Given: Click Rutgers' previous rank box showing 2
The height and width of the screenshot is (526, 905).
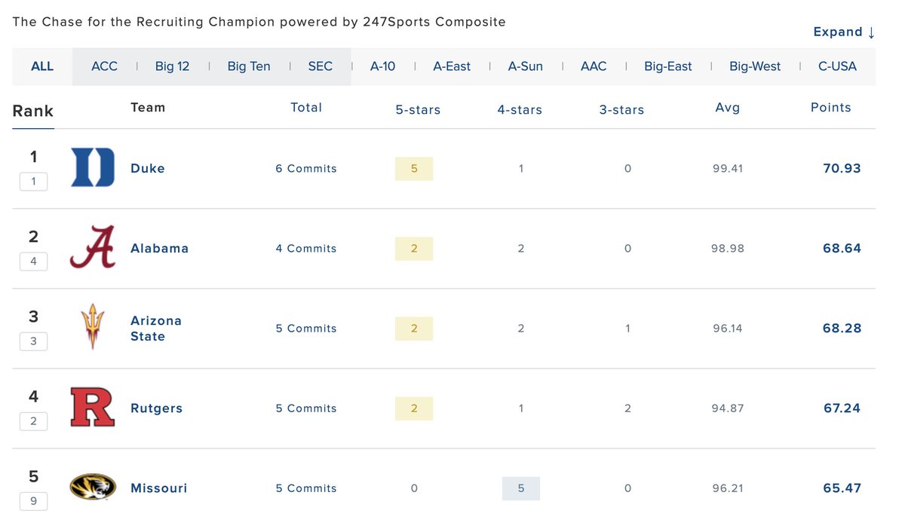Looking at the screenshot, I should click(33, 421).
